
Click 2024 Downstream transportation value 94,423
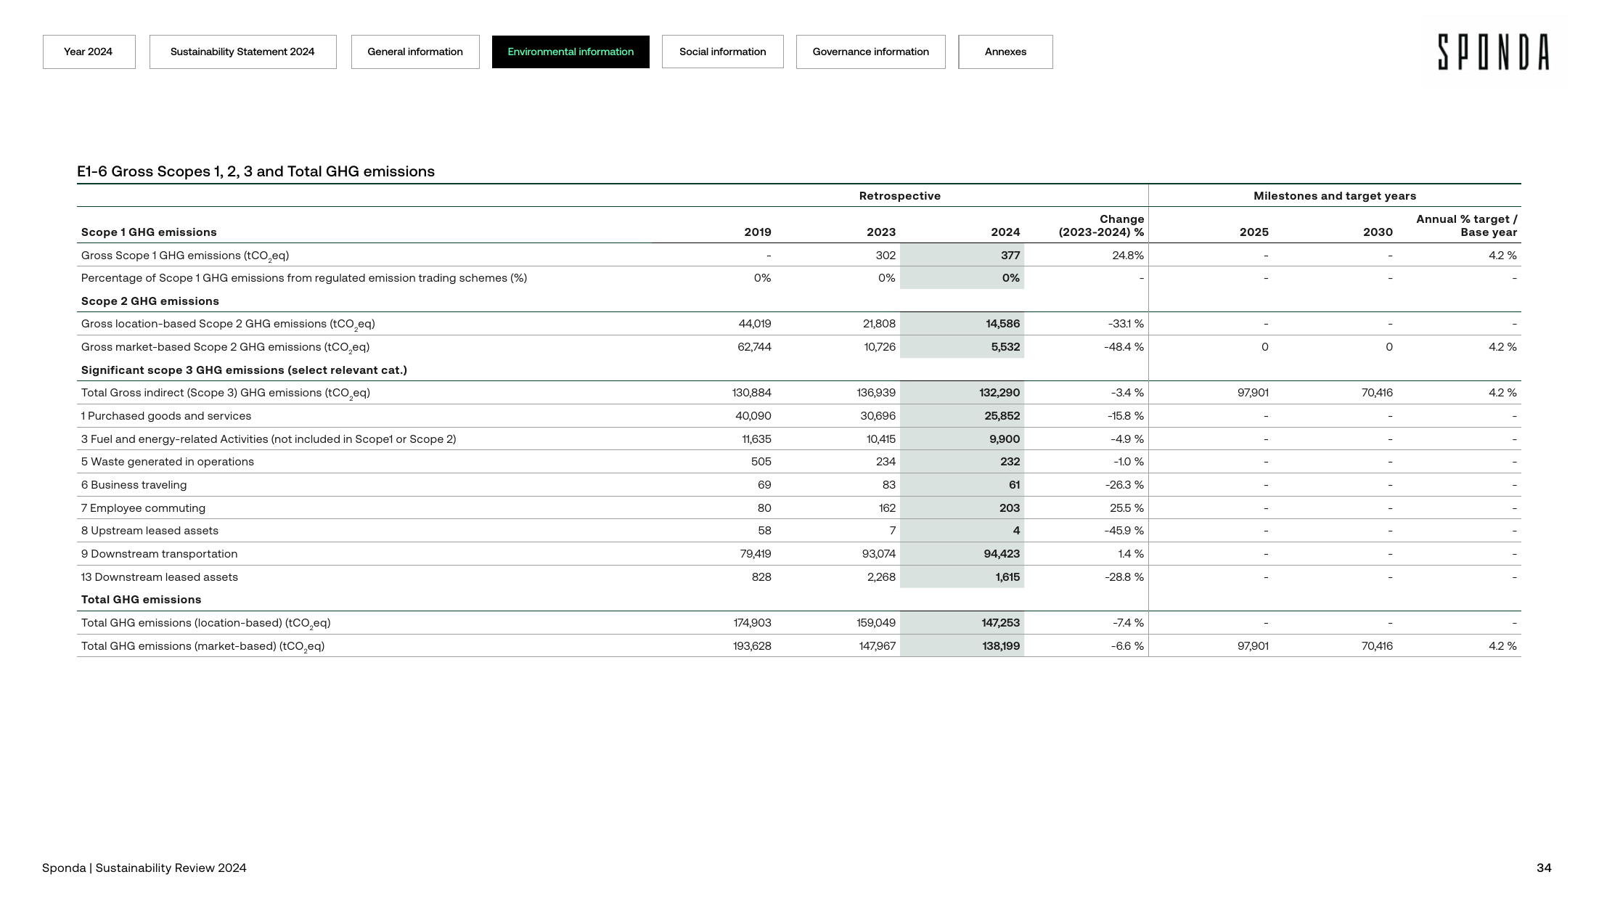coord(1002,554)
